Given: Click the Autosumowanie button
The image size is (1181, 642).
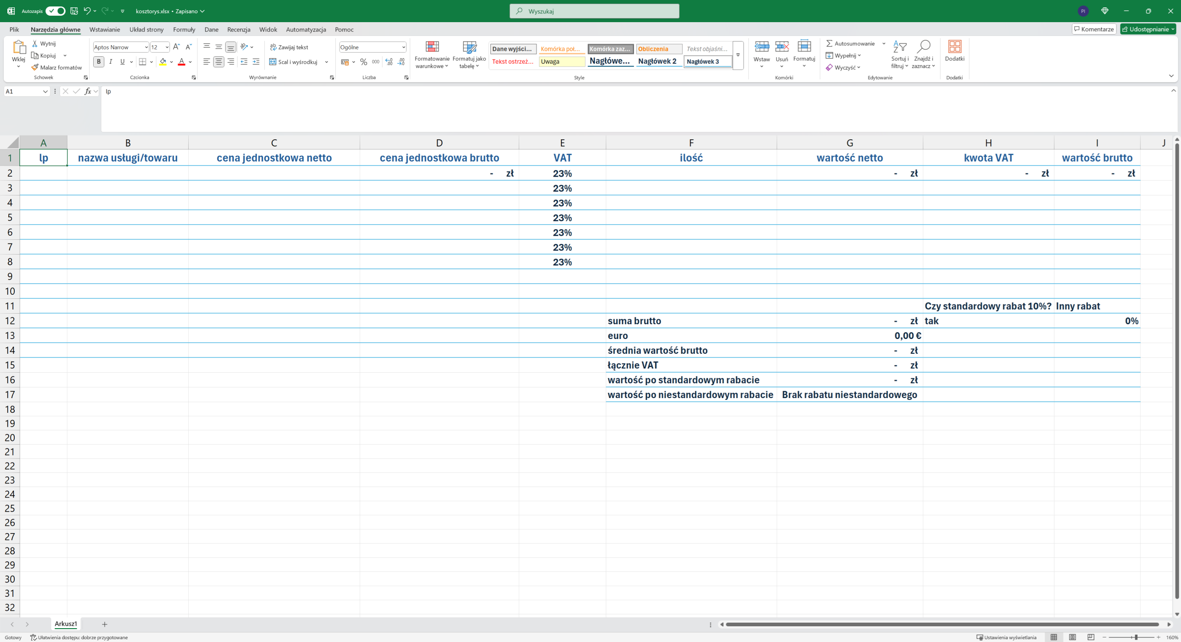Looking at the screenshot, I should pyautogui.click(x=850, y=43).
